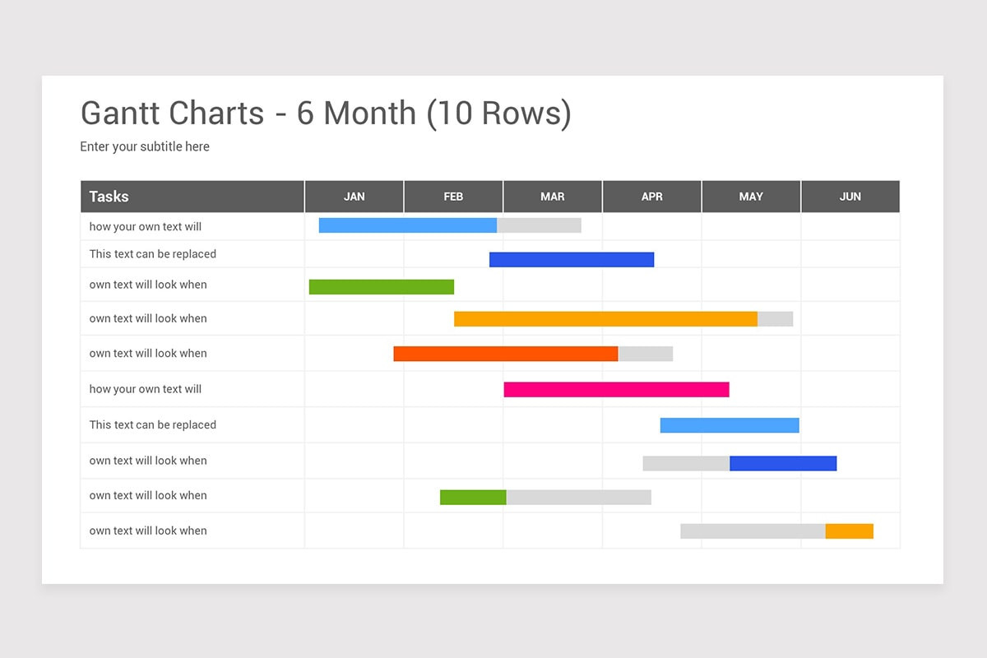Click the APR month header

coord(652,197)
